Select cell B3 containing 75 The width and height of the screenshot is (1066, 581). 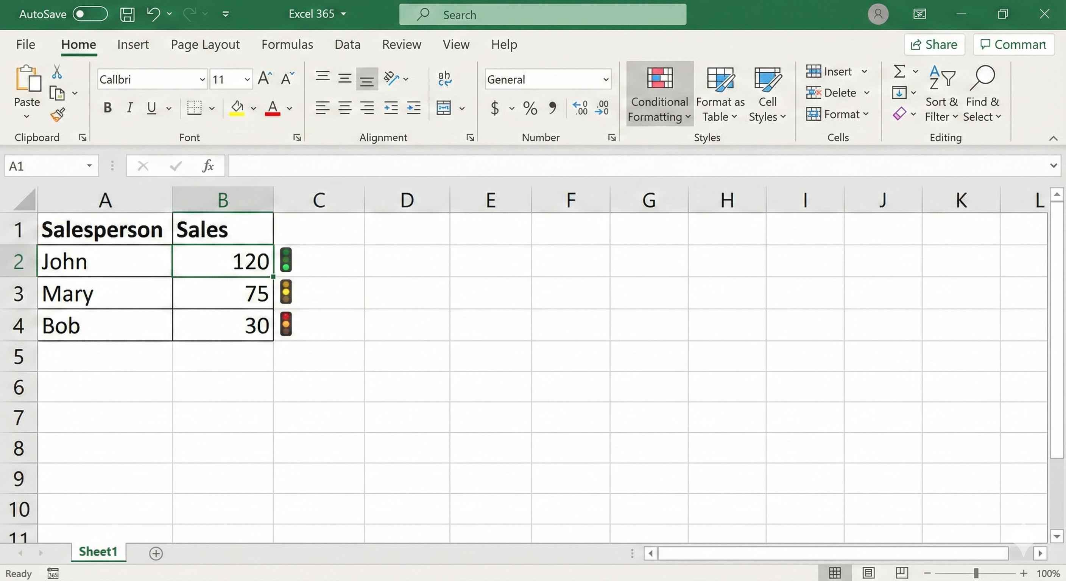click(x=223, y=293)
